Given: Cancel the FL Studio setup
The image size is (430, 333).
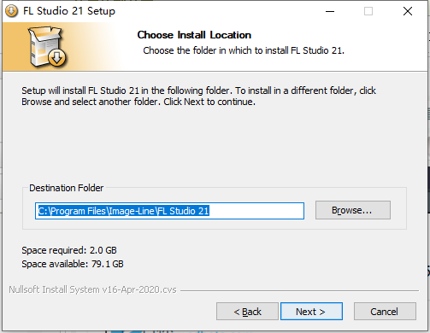Looking at the screenshot, I should coord(385,312).
